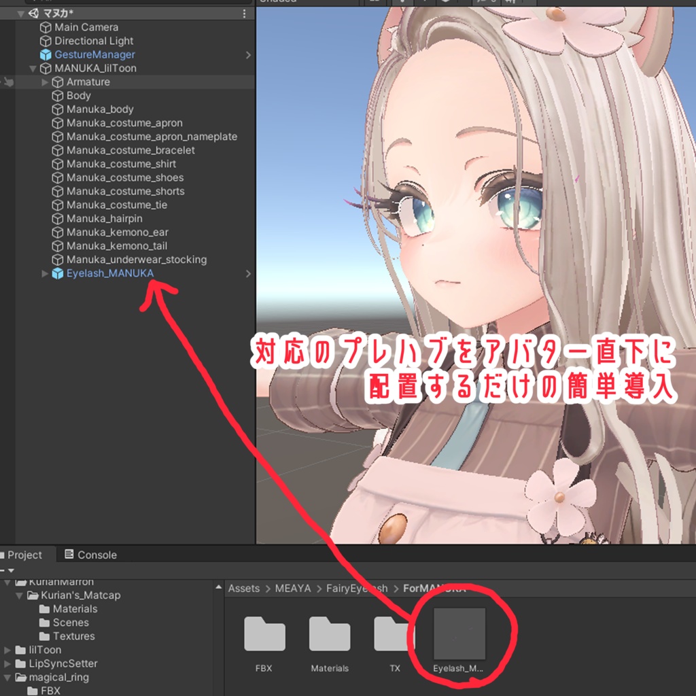696x696 pixels.
Task: Click the GestureManager blue prefab cube icon
Action: [x=46, y=55]
